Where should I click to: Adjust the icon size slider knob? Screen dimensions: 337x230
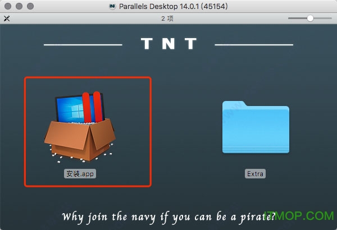click(x=310, y=19)
